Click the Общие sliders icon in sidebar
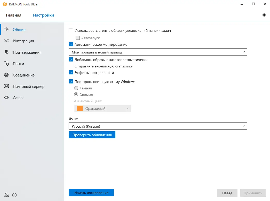This screenshot has height=201, width=270. pos(6,29)
